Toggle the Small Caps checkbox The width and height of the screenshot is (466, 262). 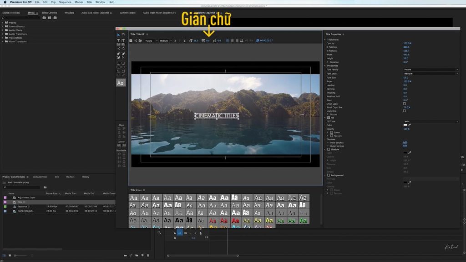(x=404, y=104)
